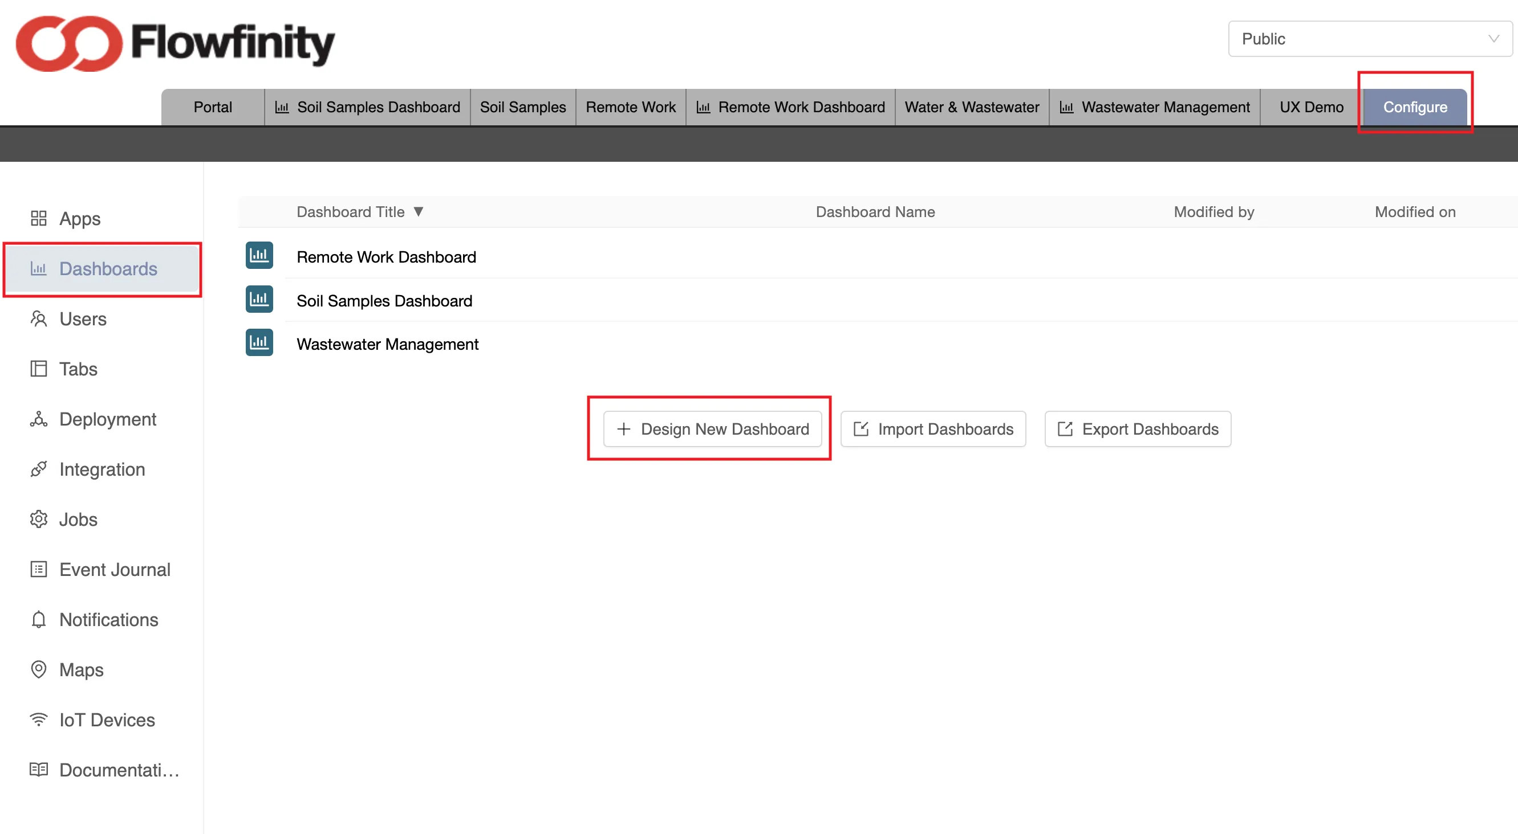The image size is (1518, 834).
Task: Sort by Dashboard Title arrow
Action: 419,211
